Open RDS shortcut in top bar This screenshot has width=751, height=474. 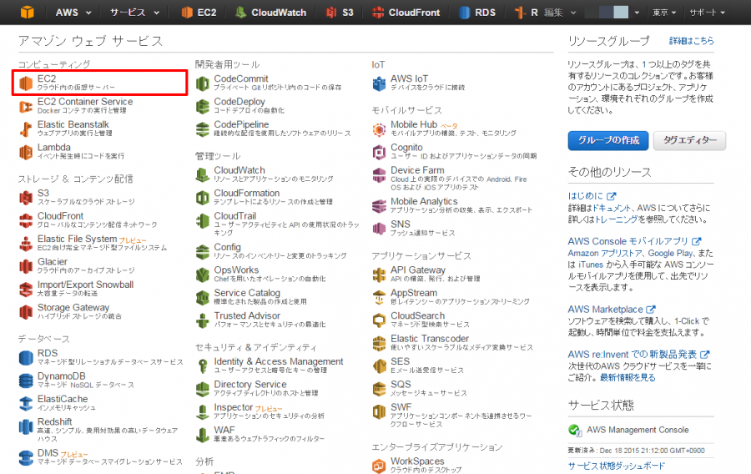[477, 13]
